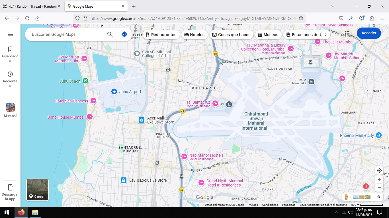The image size is (389, 218).
Task: Click the Levi's Exclusive Store marker
Action: pyautogui.click(x=123, y=180)
